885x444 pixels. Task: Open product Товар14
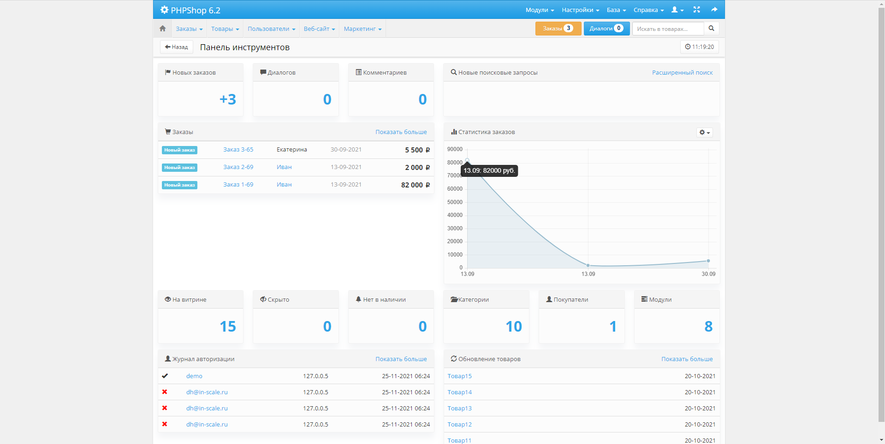pyautogui.click(x=459, y=392)
